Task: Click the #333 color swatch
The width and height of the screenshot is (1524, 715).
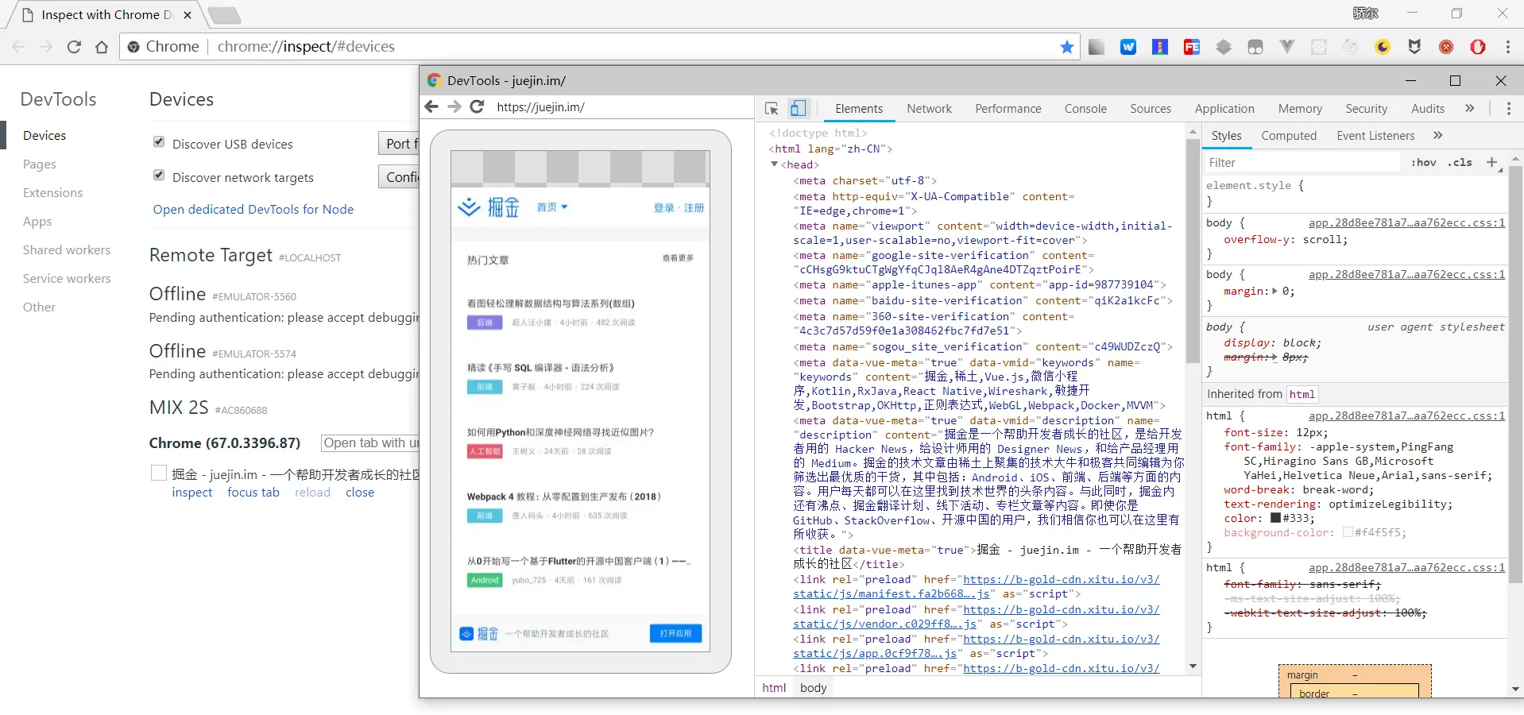Action: click(1275, 518)
